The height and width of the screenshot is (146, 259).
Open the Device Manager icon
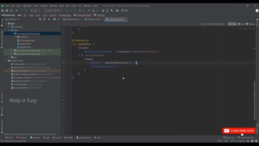pyautogui.click(x=107, y=11)
